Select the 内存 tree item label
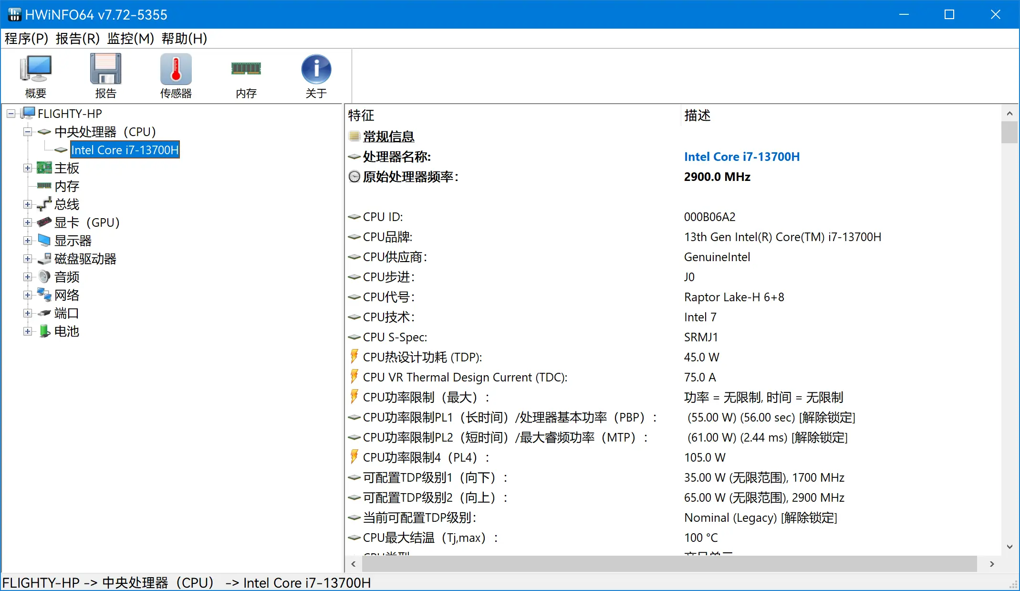 (x=67, y=186)
